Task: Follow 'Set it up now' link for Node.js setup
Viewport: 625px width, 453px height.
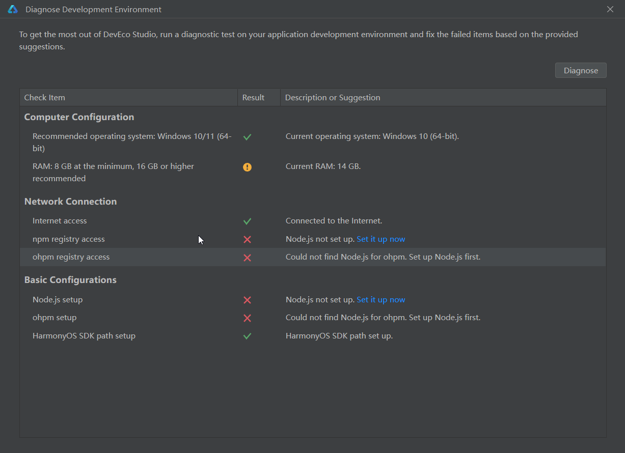Action: tap(381, 299)
